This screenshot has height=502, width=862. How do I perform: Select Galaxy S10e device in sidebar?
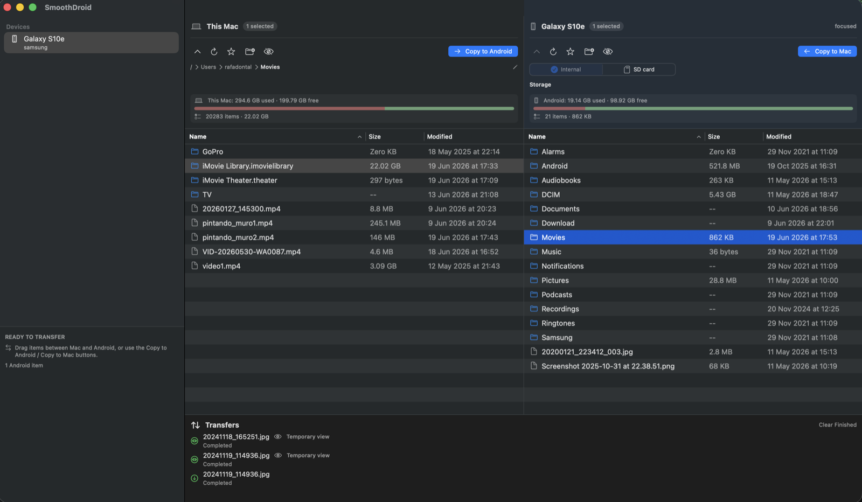(91, 43)
